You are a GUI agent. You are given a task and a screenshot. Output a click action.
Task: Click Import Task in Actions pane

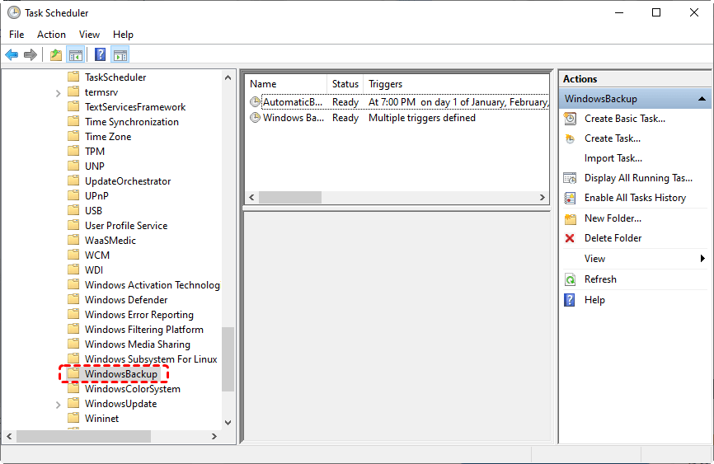[x=613, y=158]
